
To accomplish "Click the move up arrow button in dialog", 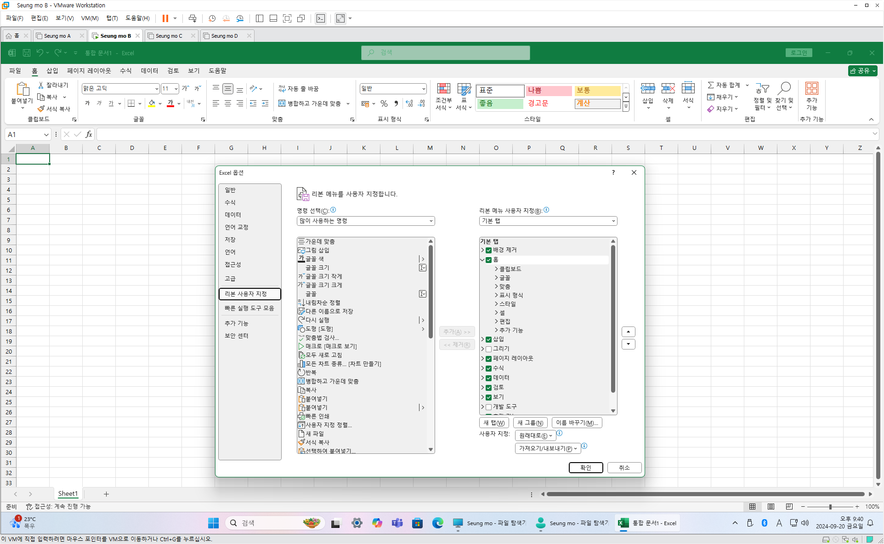I will pyautogui.click(x=628, y=332).
